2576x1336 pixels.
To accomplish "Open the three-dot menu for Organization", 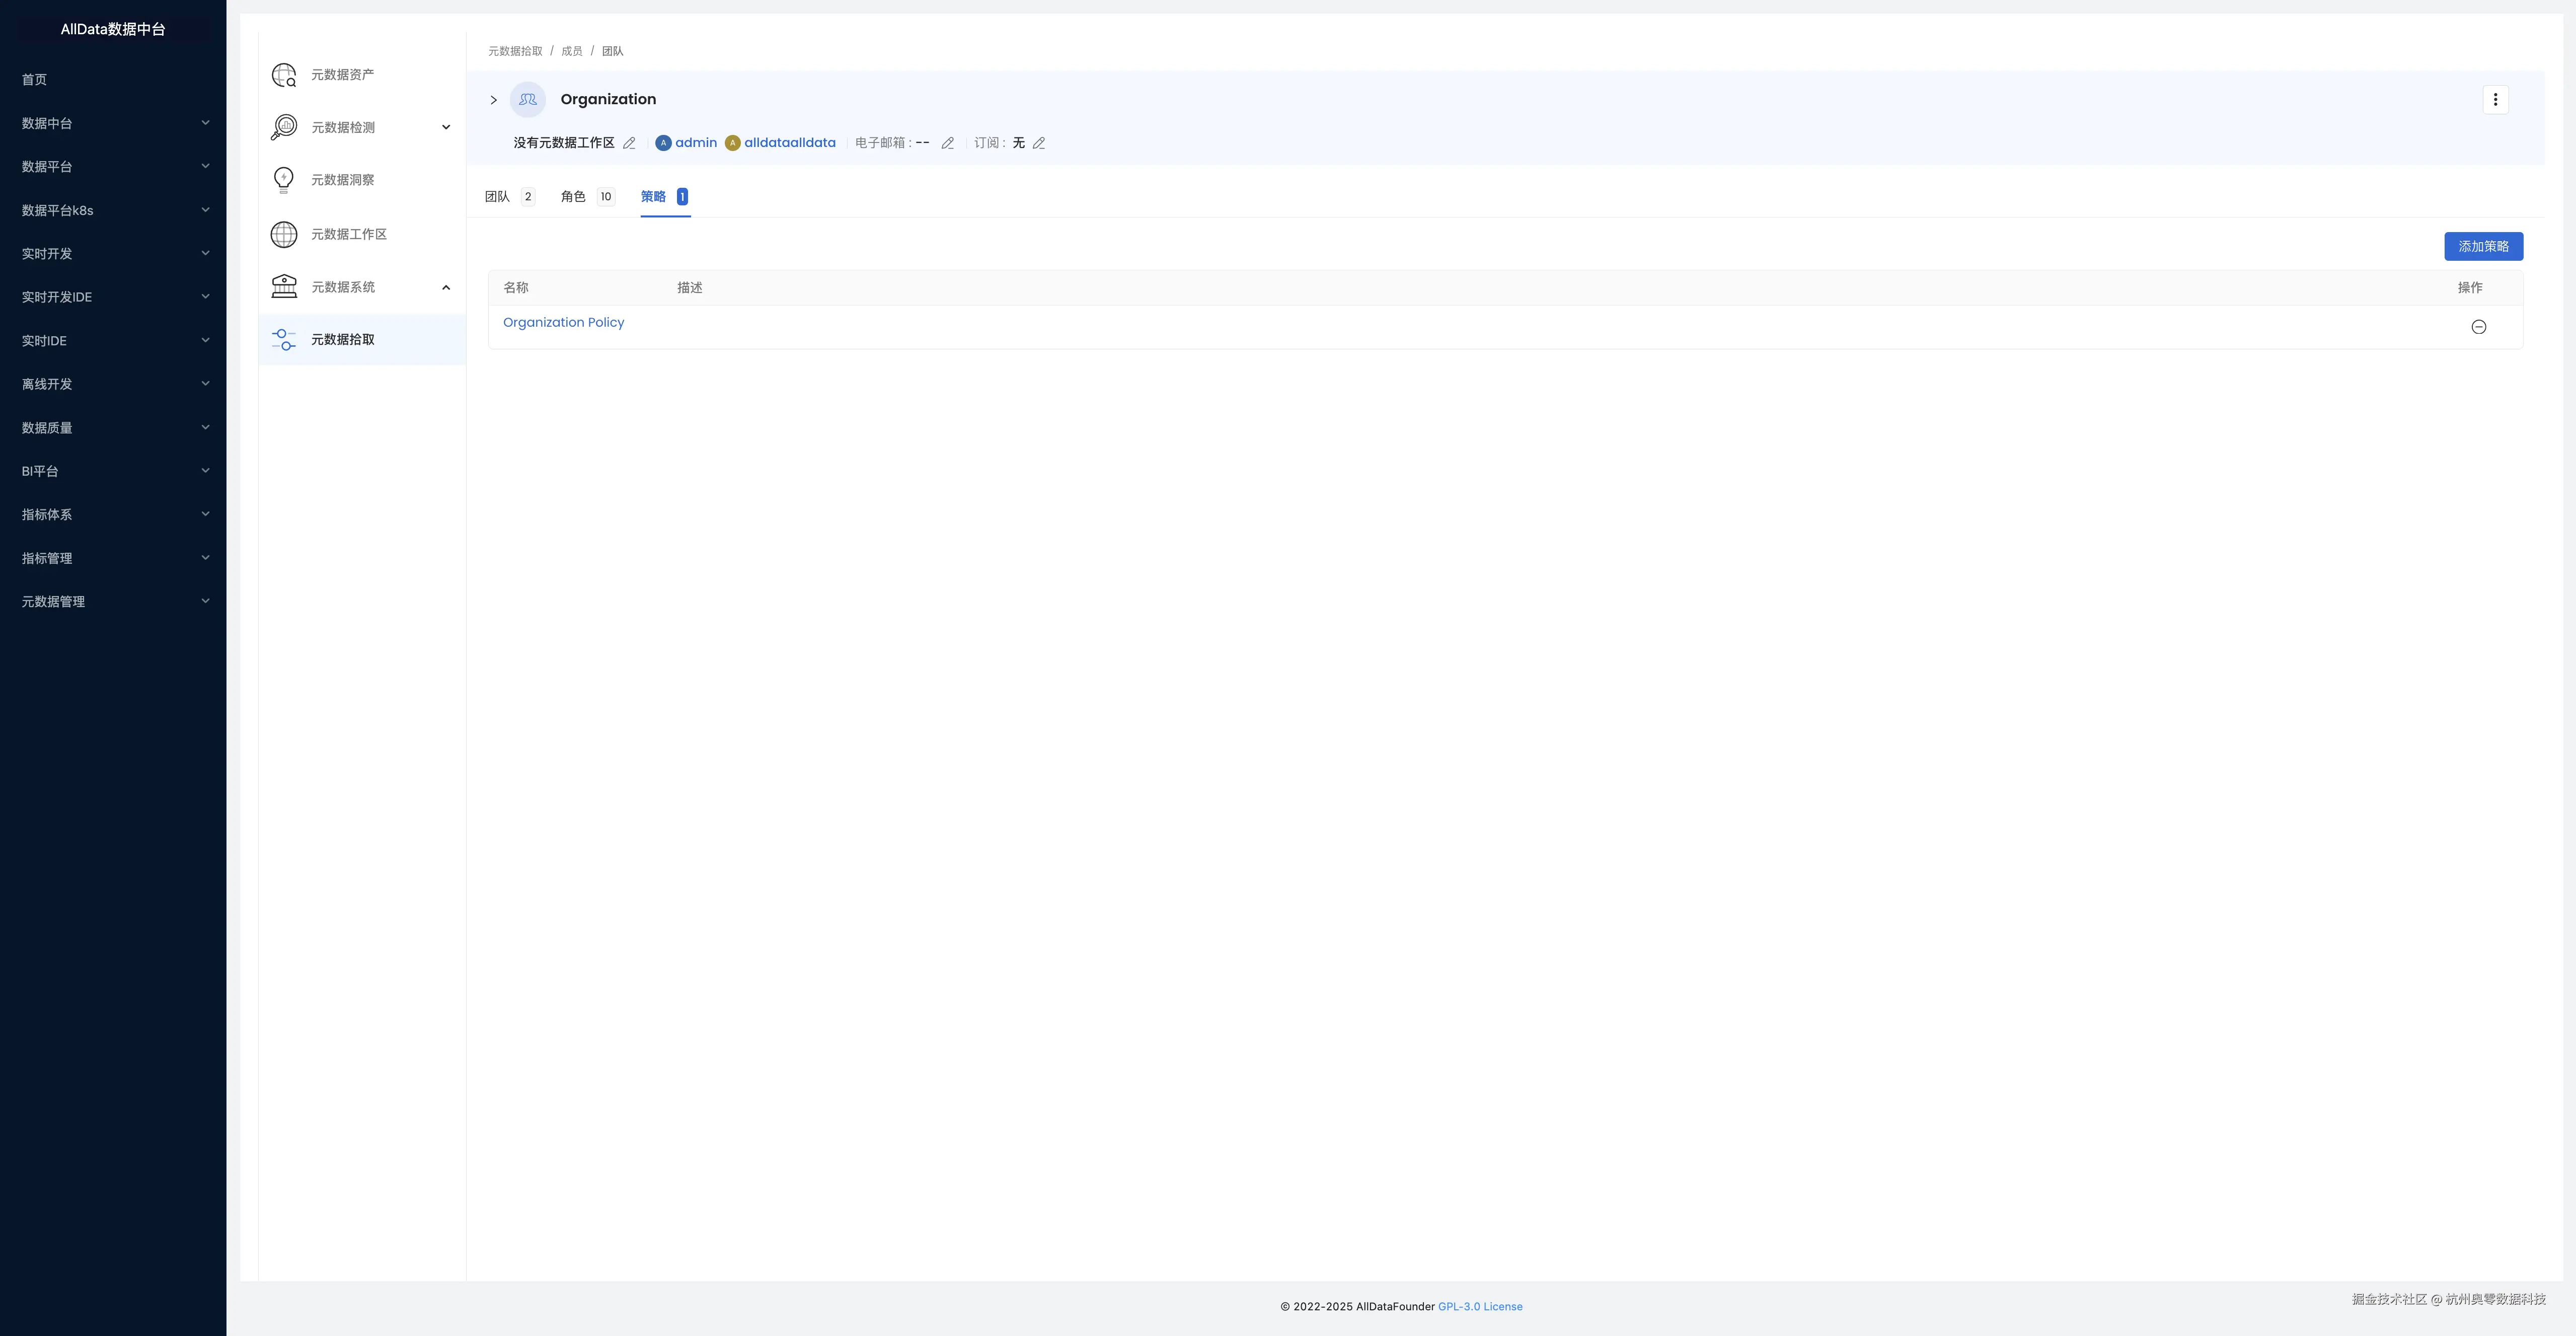I will [2495, 100].
